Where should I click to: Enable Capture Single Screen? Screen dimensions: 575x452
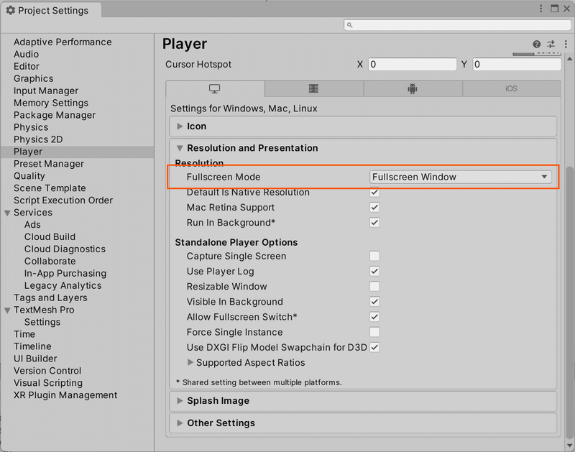click(x=374, y=256)
